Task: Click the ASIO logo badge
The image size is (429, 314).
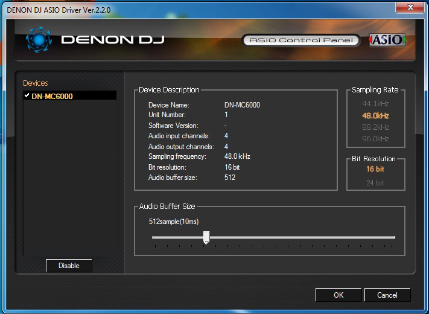Action: point(387,40)
